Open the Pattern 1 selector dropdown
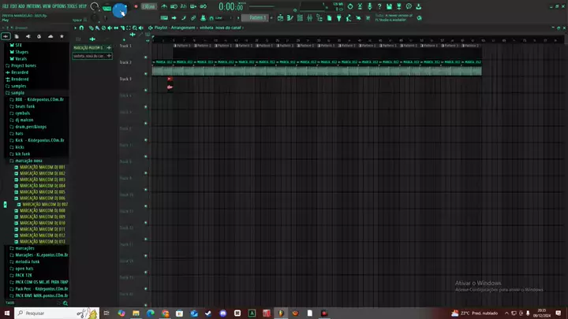Viewport: 568px width, 319px height. point(256,17)
